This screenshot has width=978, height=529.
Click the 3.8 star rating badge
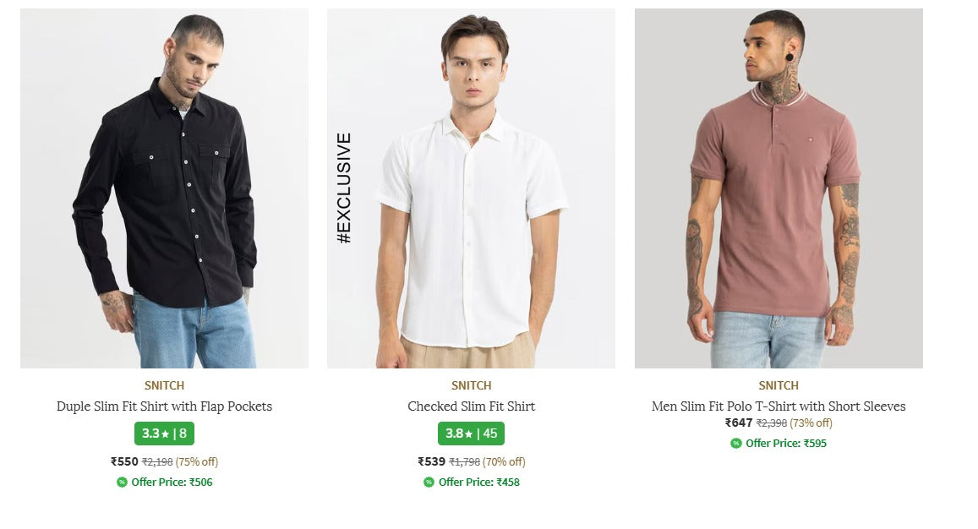tap(471, 434)
